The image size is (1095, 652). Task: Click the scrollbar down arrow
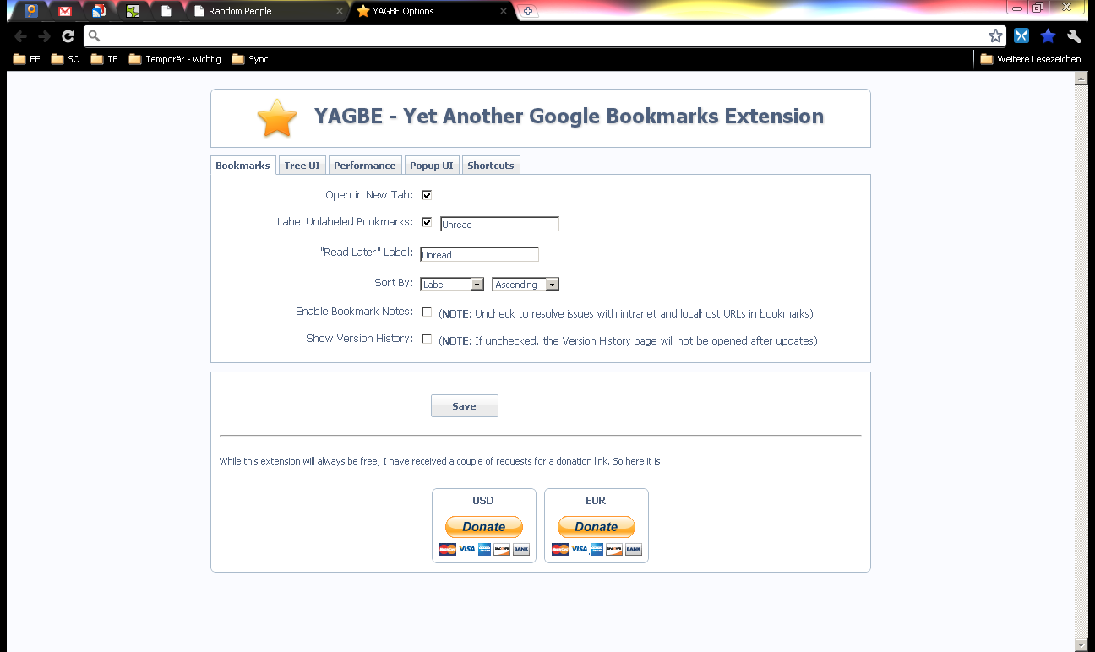tap(1081, 645)
